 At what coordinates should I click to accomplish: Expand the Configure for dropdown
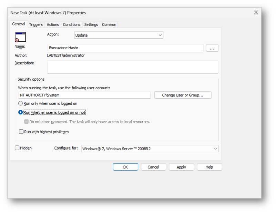(150, 149)
